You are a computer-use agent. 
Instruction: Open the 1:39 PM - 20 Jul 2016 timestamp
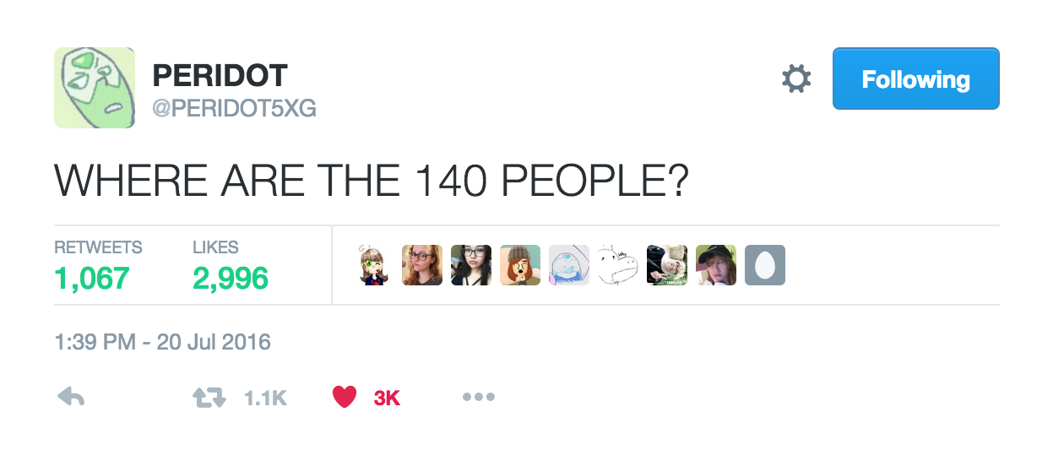[x=163, y=342]
